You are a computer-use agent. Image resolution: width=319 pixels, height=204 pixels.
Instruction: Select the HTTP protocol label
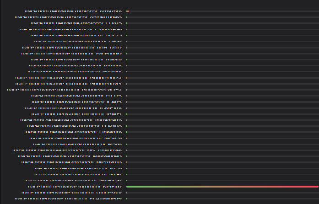coord(76,96)
